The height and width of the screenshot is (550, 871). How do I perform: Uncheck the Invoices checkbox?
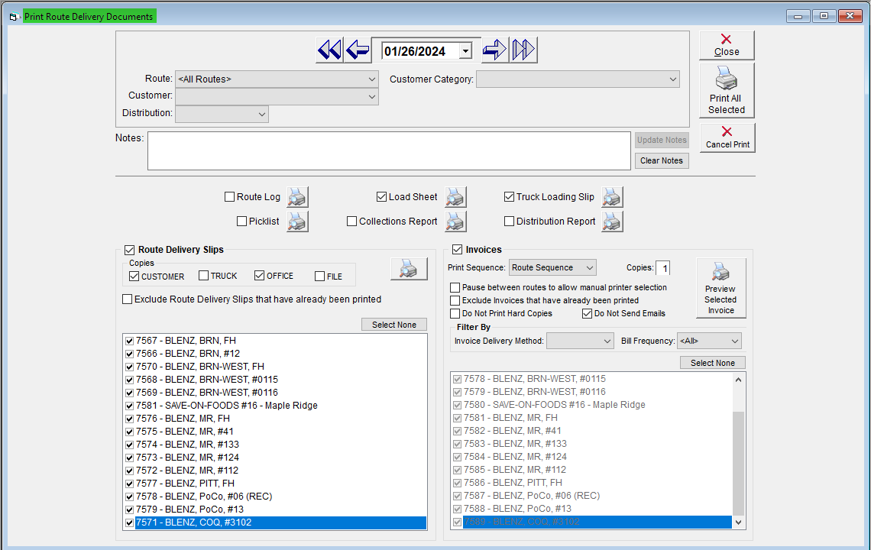(457, 250)
